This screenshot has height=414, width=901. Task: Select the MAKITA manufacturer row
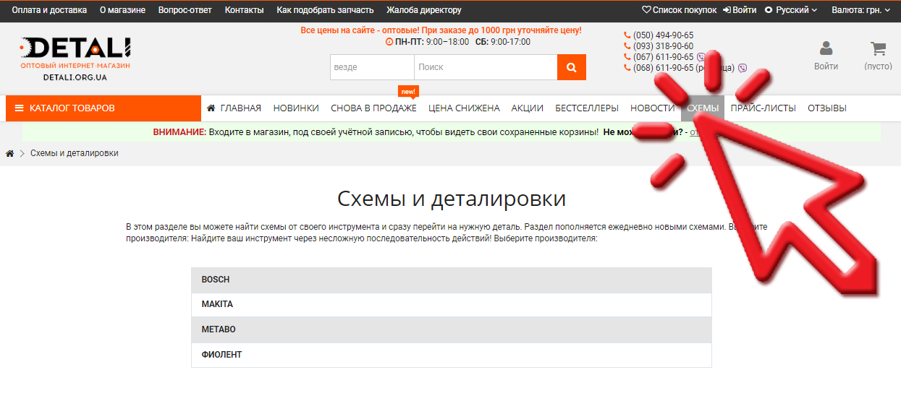pos(451,304)
